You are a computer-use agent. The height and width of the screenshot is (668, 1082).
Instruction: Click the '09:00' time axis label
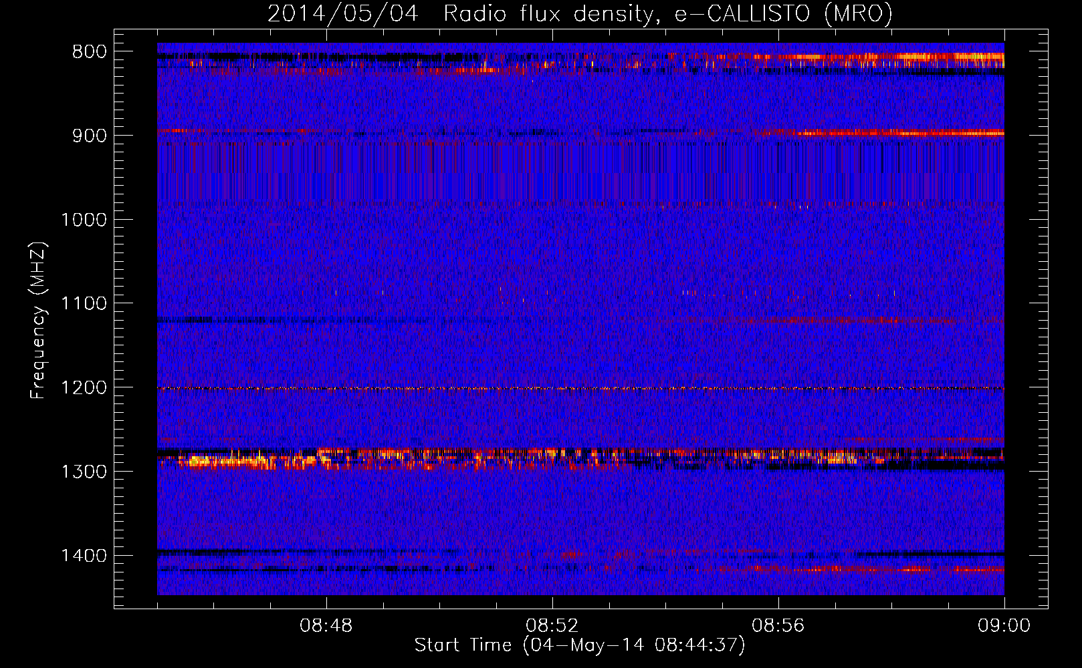tap(1004, 626)
